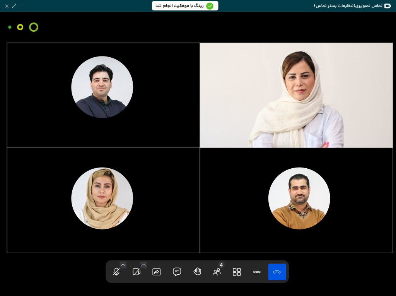Click the video call window title text

pos(348,6)
